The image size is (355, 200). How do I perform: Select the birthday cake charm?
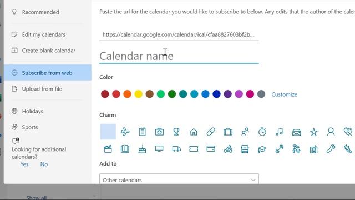pos(142,149)
